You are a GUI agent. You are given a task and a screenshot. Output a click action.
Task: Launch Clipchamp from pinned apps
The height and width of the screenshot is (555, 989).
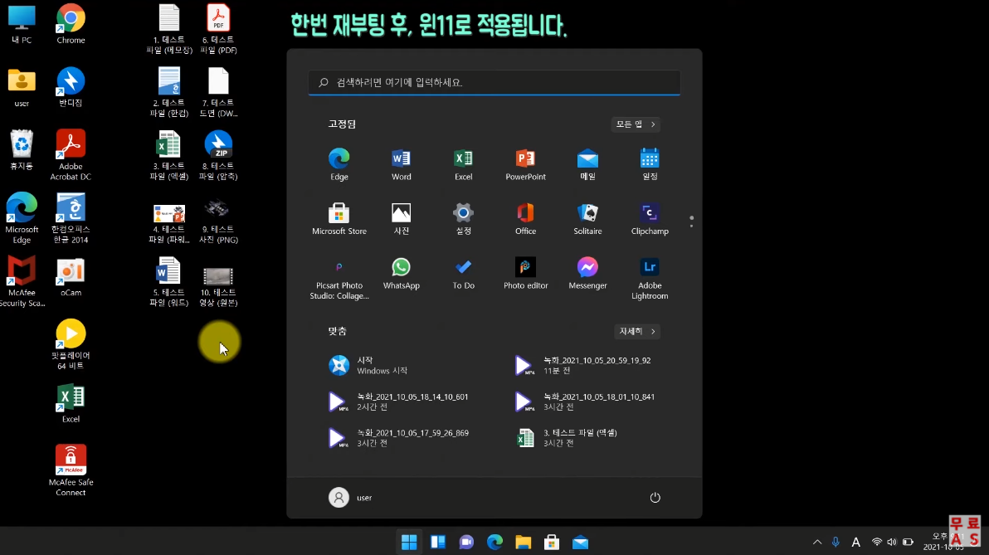[650, 218]
